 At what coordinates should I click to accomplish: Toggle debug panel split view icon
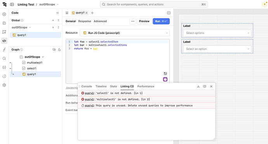pyautogui.click(x=205, y=86)
